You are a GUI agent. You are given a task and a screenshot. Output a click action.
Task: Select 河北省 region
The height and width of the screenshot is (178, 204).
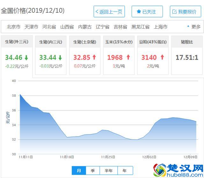49,27
